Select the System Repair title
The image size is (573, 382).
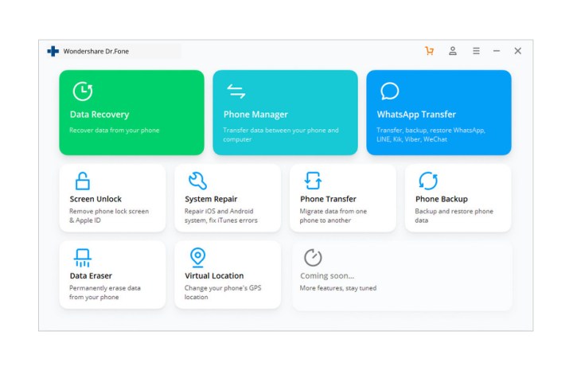click(x=211, y=199)
